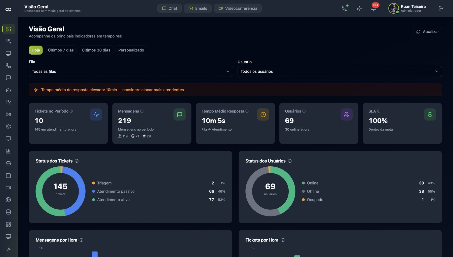Toggle the sun theme icon in the sidebar
453x257 pixels.
(9, 249)
